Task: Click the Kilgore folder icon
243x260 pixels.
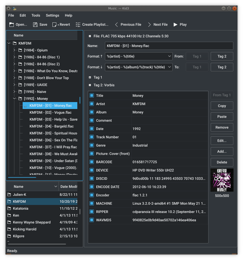Action: point(9,236)
